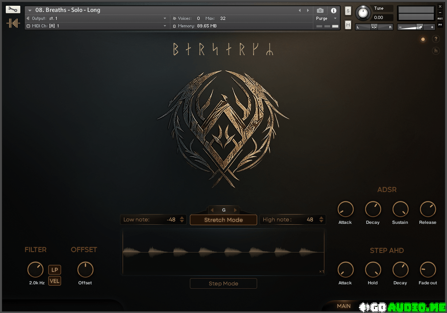Open the Output st. 1 dropdown
Screen dimensions: 447x313
point(165,19)
